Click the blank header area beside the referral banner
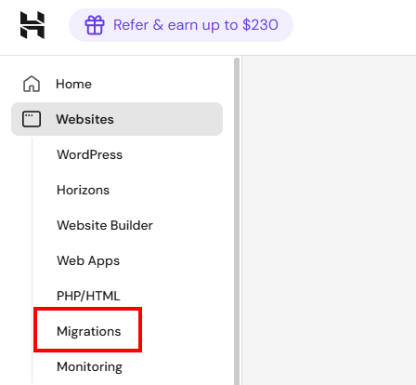The height and width of the screenshot is (385, 416). tap(355, 25)
